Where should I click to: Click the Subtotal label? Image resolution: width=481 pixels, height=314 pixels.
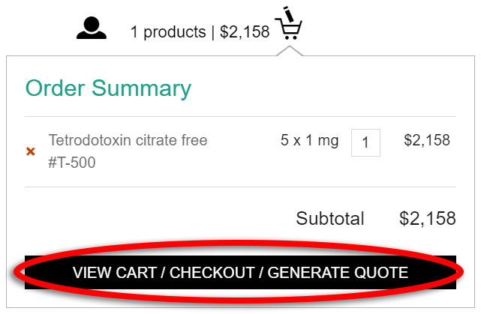click(x=330, y=218)
